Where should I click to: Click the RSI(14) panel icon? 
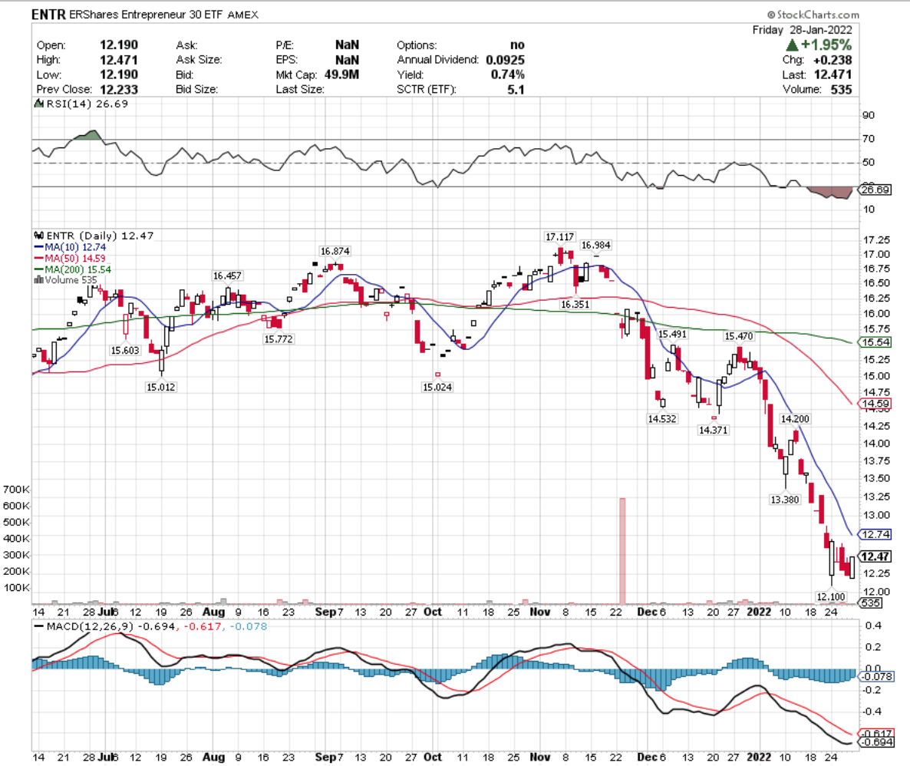click(39, 104)
